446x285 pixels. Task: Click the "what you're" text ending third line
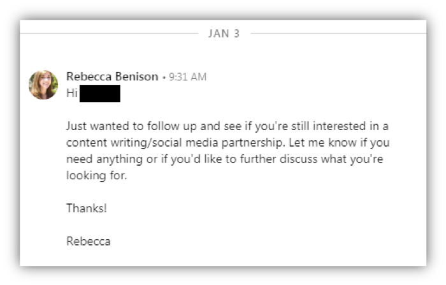pos(352,159)
